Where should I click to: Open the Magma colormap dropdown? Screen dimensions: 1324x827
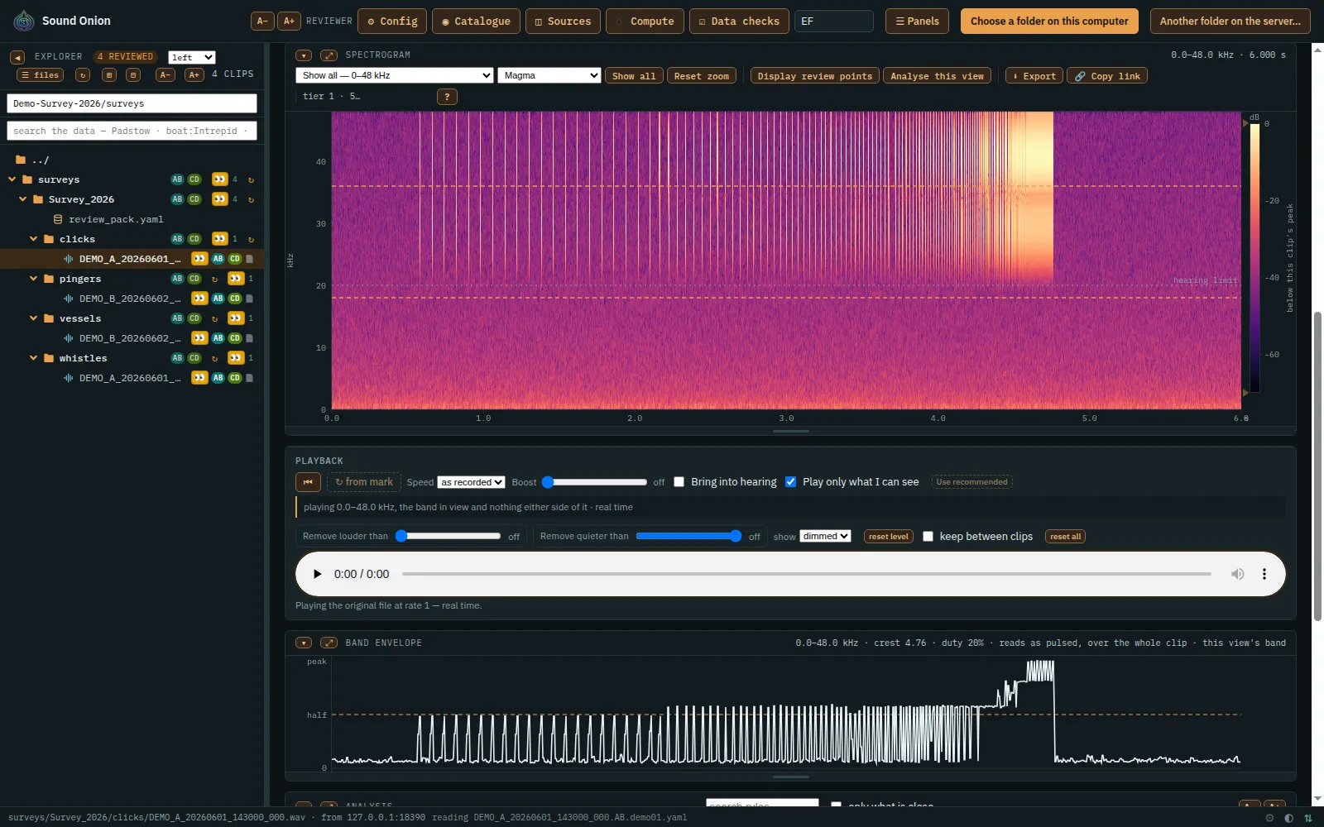click(549, 75)
